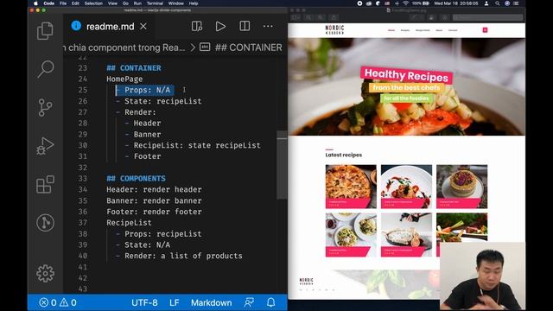Open the Selection menu
The width and height of the screenshot is (553, 311).
coord(93,3)
